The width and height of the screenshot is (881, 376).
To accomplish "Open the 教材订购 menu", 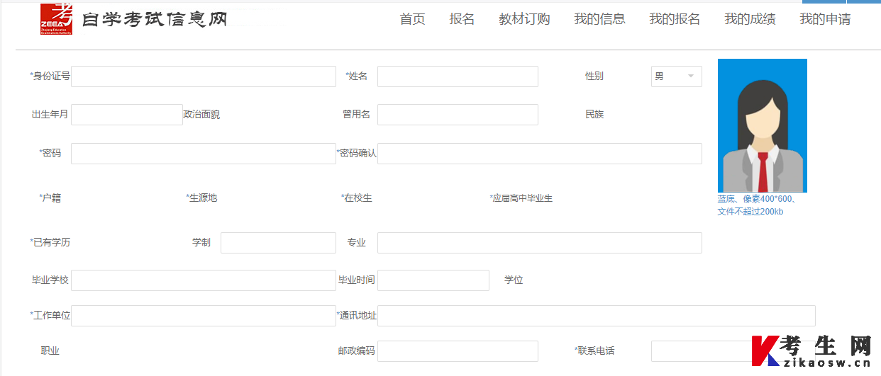I will point(524,19).
